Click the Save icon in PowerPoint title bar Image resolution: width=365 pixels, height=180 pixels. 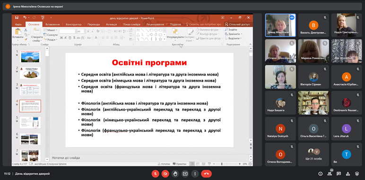[x=17, y=17]
